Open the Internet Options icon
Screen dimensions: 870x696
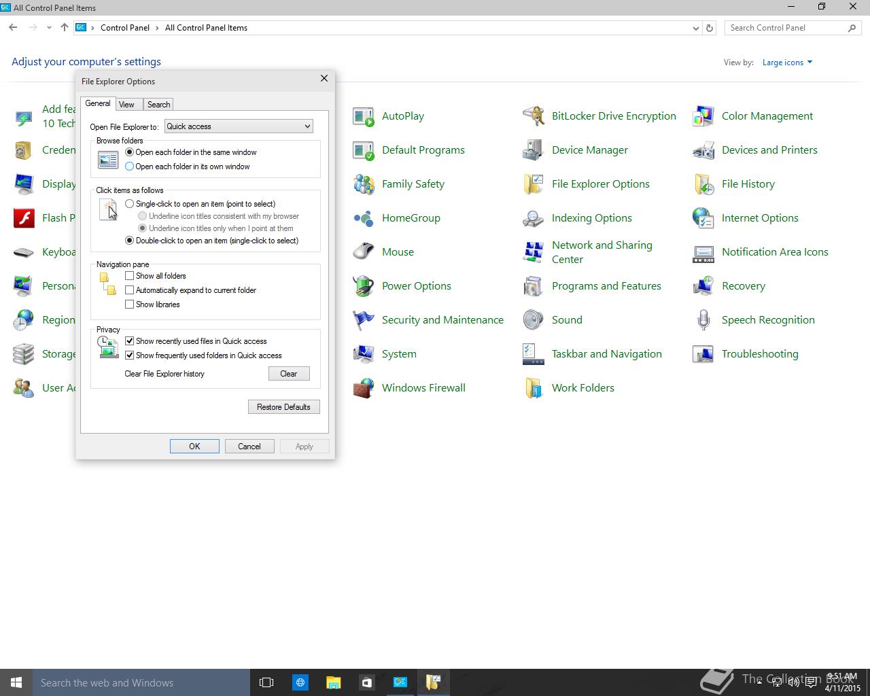pyautogui.click(x=703, y=218)
